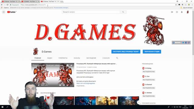
Task: Click the subscribe link on the banner
Action: click(177, 43)
